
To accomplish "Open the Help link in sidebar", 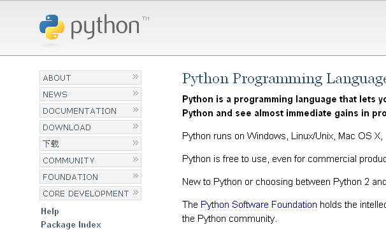I will coord(50,212).
